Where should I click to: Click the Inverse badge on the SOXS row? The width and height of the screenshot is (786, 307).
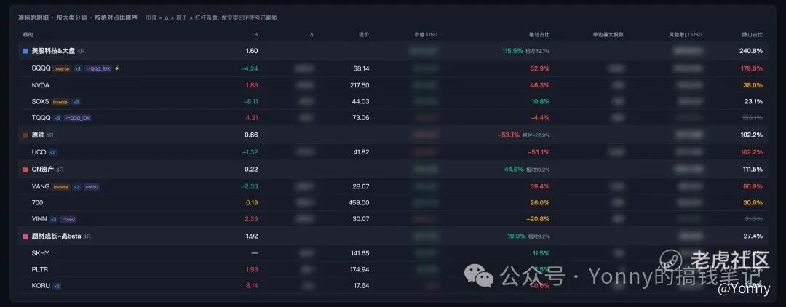click(60, 102)
